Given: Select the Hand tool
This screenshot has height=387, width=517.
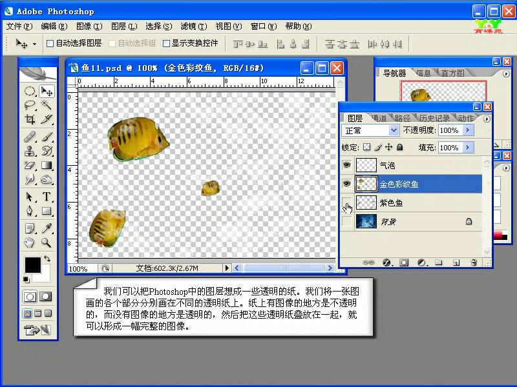Looking at the screenshot, I should [x=30, y=243].
